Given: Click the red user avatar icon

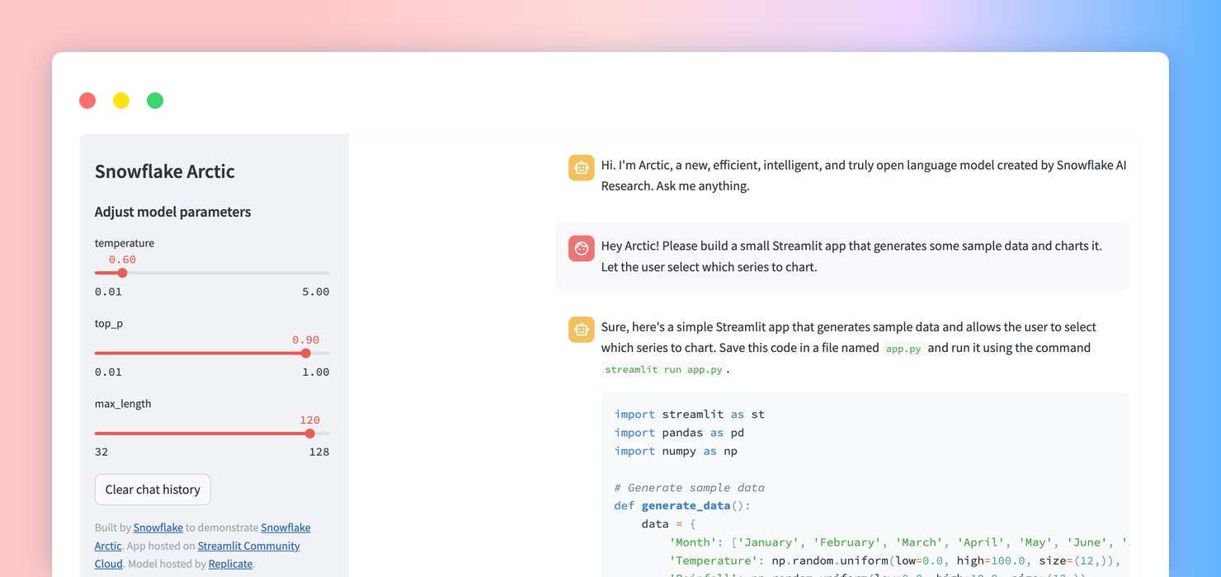Looking at the screenshot, I should click(x=582, y=248).
